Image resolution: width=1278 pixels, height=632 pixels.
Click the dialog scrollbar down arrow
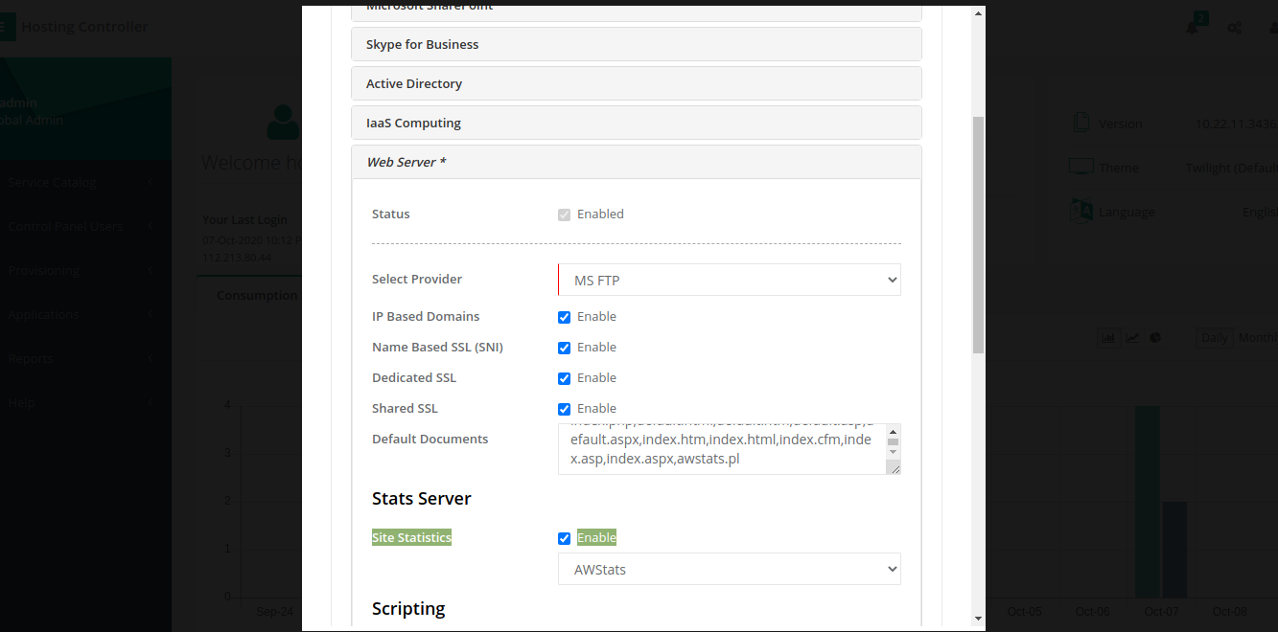[978, 619]
